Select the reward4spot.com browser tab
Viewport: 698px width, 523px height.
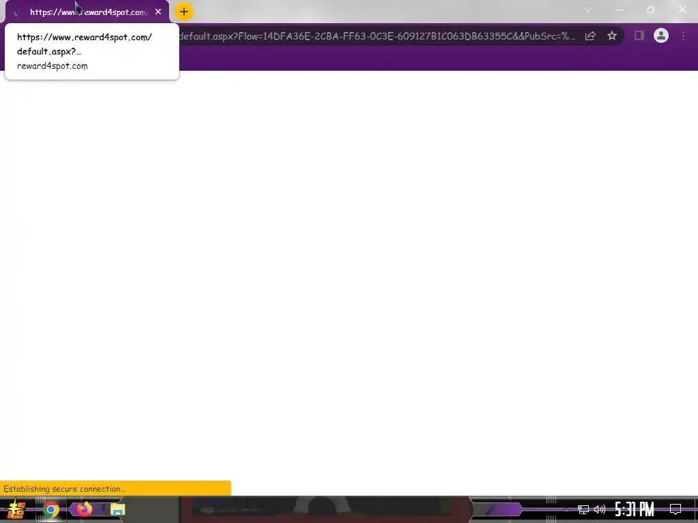coord(87,12)
